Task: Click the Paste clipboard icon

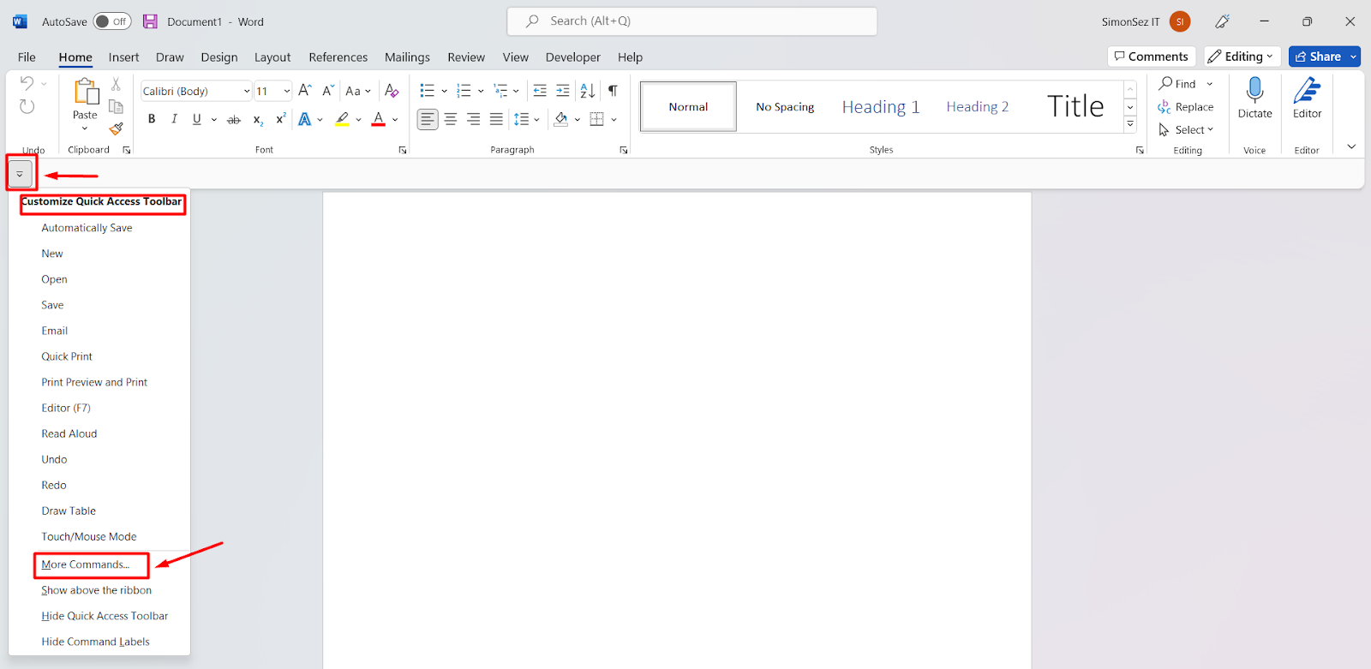Action: point(86,92)
